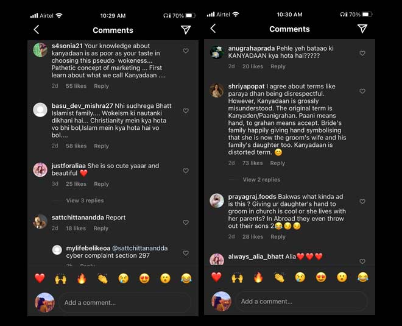This screenshot has height=326, width=402.
Task: Open direct share icon on left screen
Action: pos(186,30)
